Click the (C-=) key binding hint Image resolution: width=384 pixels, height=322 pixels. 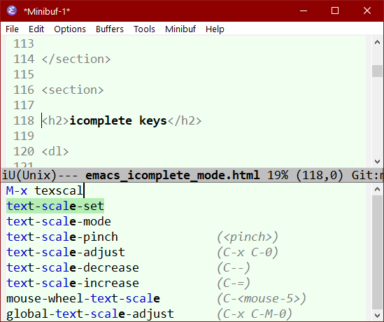coord(234,283)
